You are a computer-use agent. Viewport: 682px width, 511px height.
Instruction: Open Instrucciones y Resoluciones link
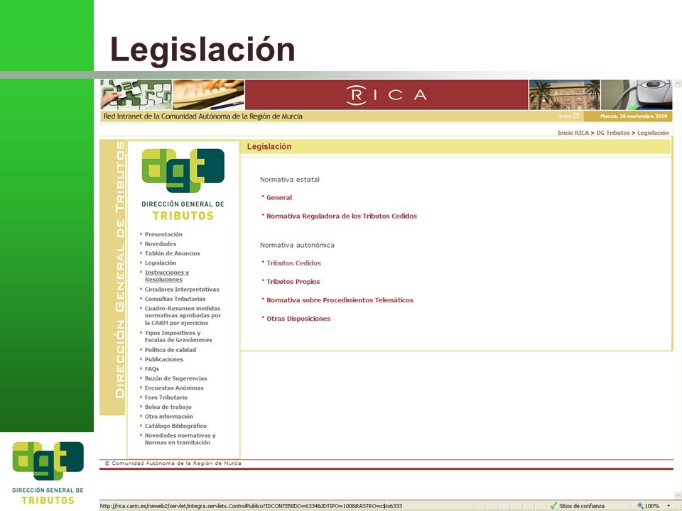click(166, 276)
